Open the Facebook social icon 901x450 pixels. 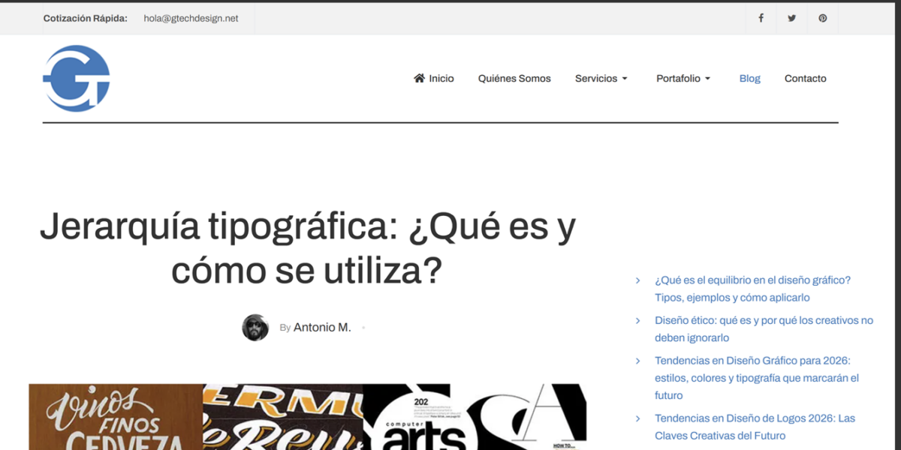761,18
